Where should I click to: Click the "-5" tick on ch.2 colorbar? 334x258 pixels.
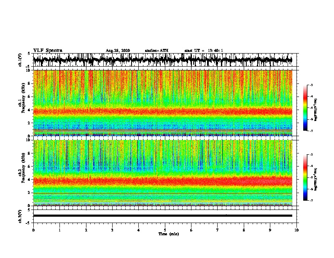(311, 177)
